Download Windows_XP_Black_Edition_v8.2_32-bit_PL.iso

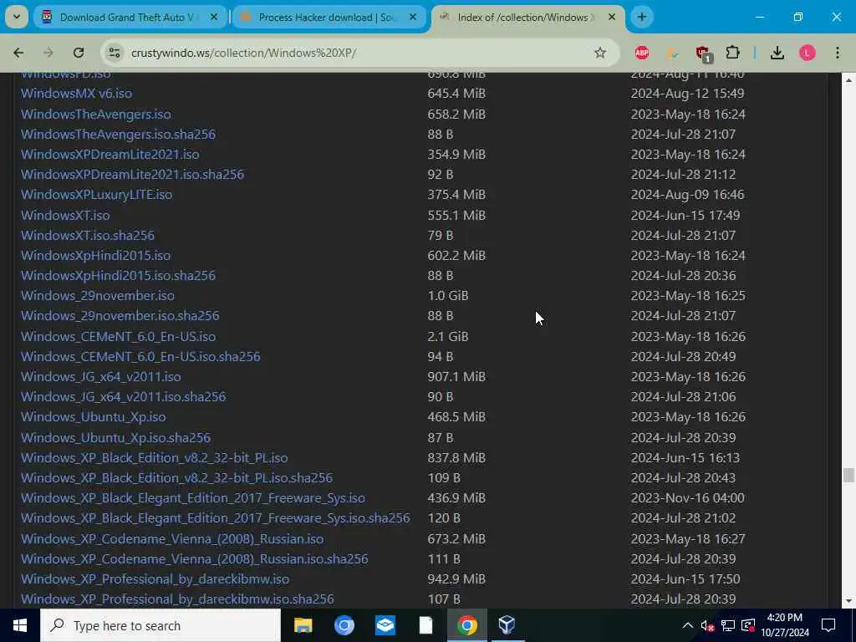click(155, 457)
